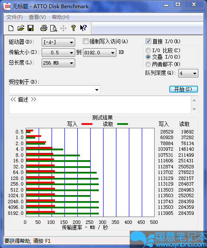207x248 pixels.
Task: Click the 1024.0 chart row label
Action: coord(15,195)
